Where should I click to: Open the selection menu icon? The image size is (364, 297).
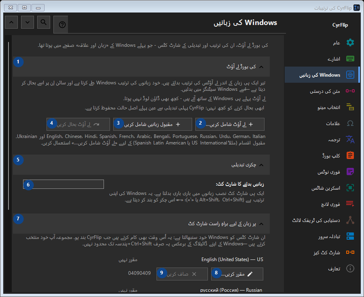pyautogui.click(x=350, y=107)
